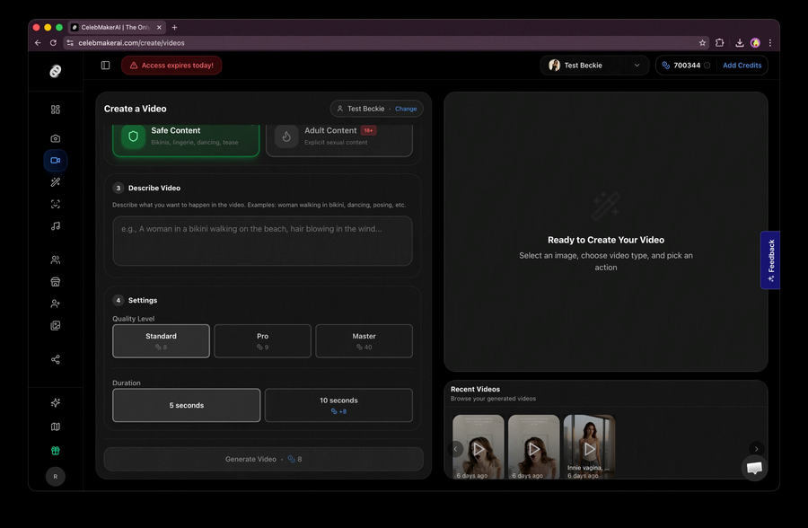Open the music note audio tool

coord(55,225)
